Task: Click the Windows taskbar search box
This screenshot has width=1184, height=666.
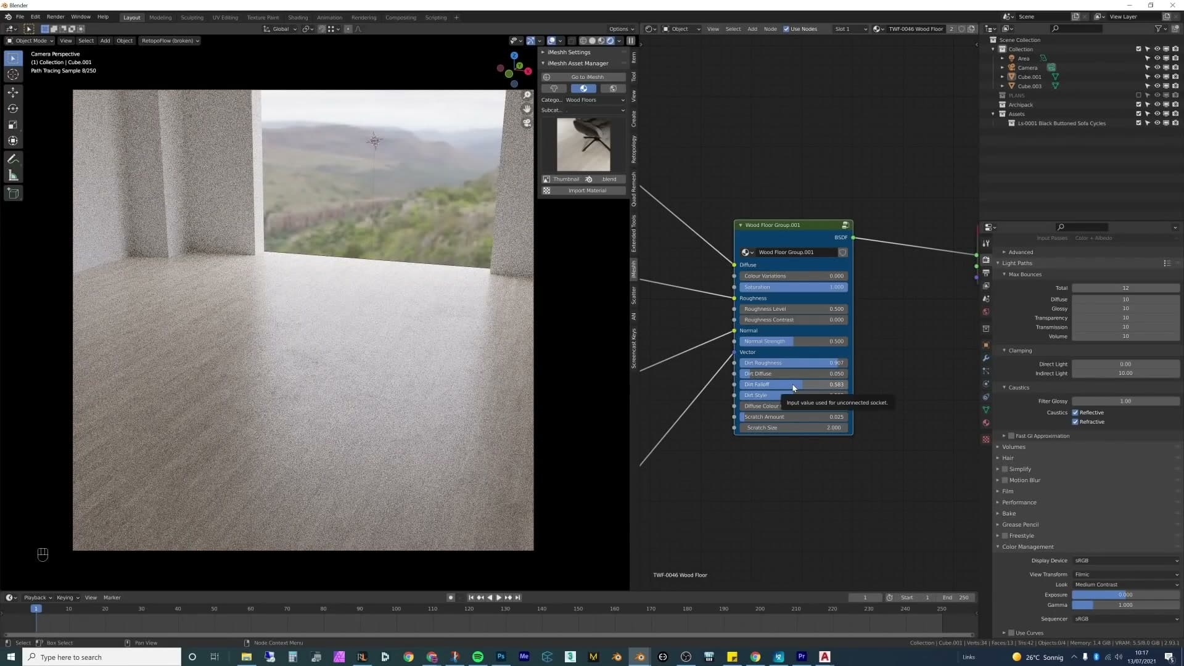Action: [102, 657]
